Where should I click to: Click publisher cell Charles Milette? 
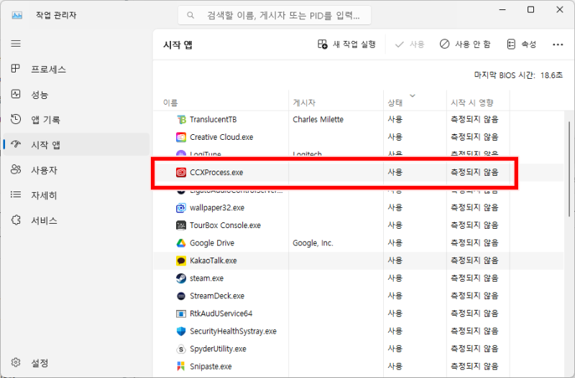coord(318,120)
